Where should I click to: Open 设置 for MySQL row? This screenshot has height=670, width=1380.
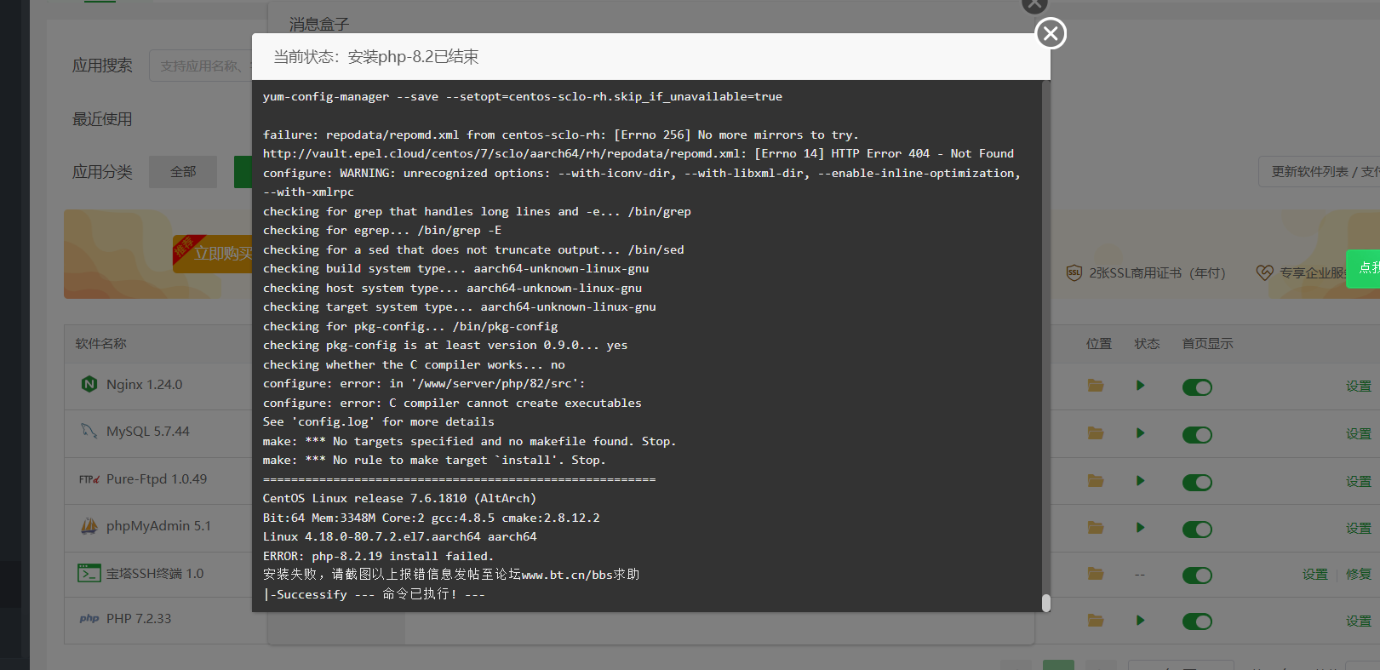click(1359, 434)
